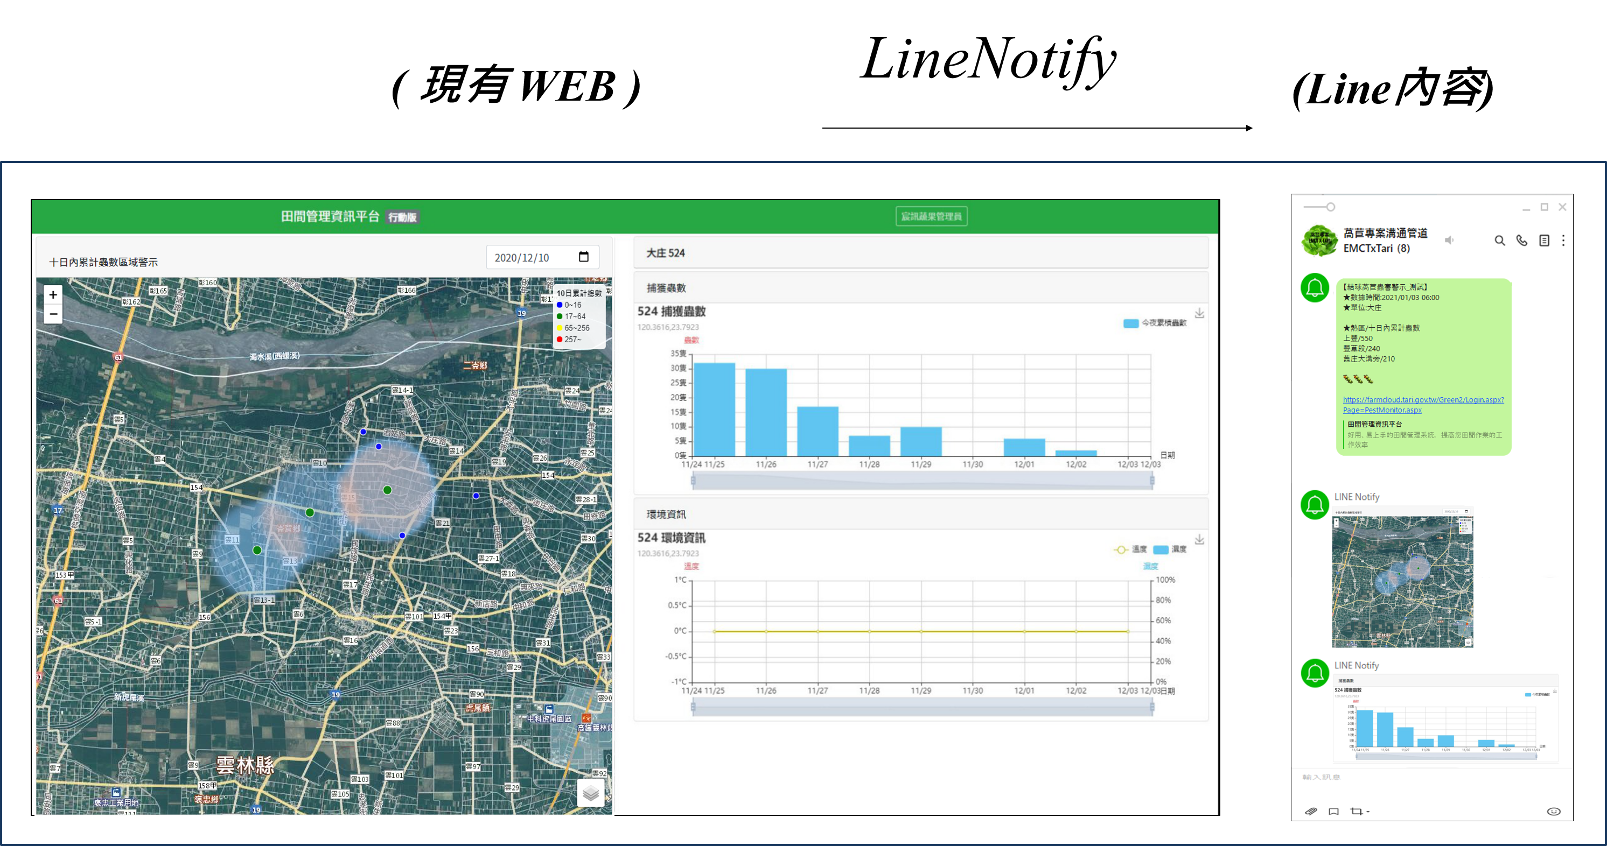Toggle LINE chat mute speaker icon
This screenshot has height=846, width=1607.
(1450, 240)
